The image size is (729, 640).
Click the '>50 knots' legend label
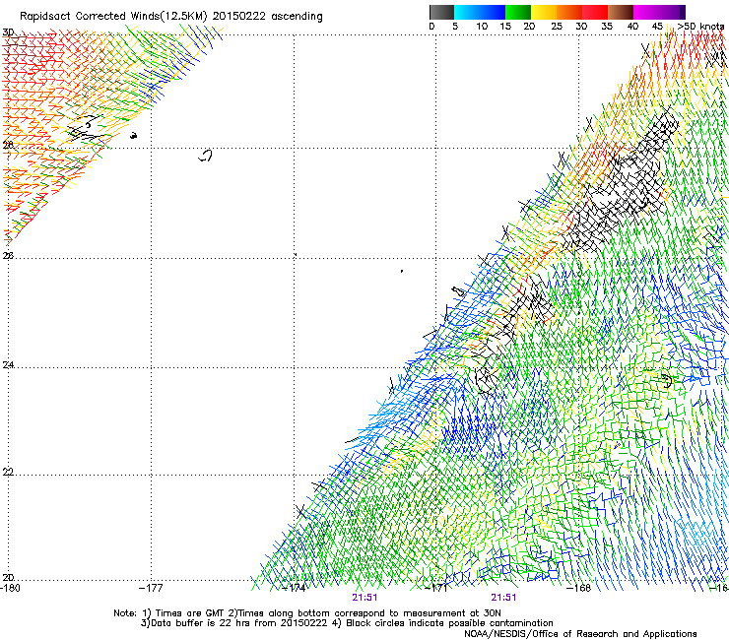[x=700, y=27]
